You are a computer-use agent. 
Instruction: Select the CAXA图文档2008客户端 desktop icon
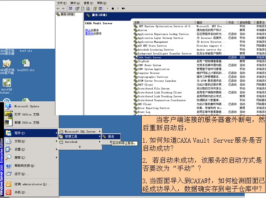[7, 67]
